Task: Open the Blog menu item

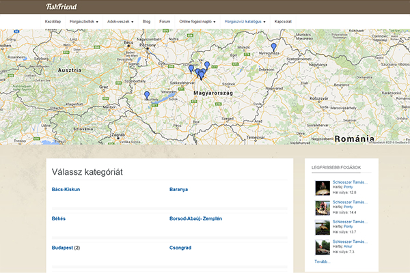Action: [x=146, y=21]
